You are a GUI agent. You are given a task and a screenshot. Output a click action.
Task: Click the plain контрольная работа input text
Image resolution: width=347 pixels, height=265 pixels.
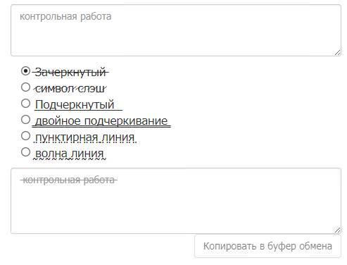(65, 16)
